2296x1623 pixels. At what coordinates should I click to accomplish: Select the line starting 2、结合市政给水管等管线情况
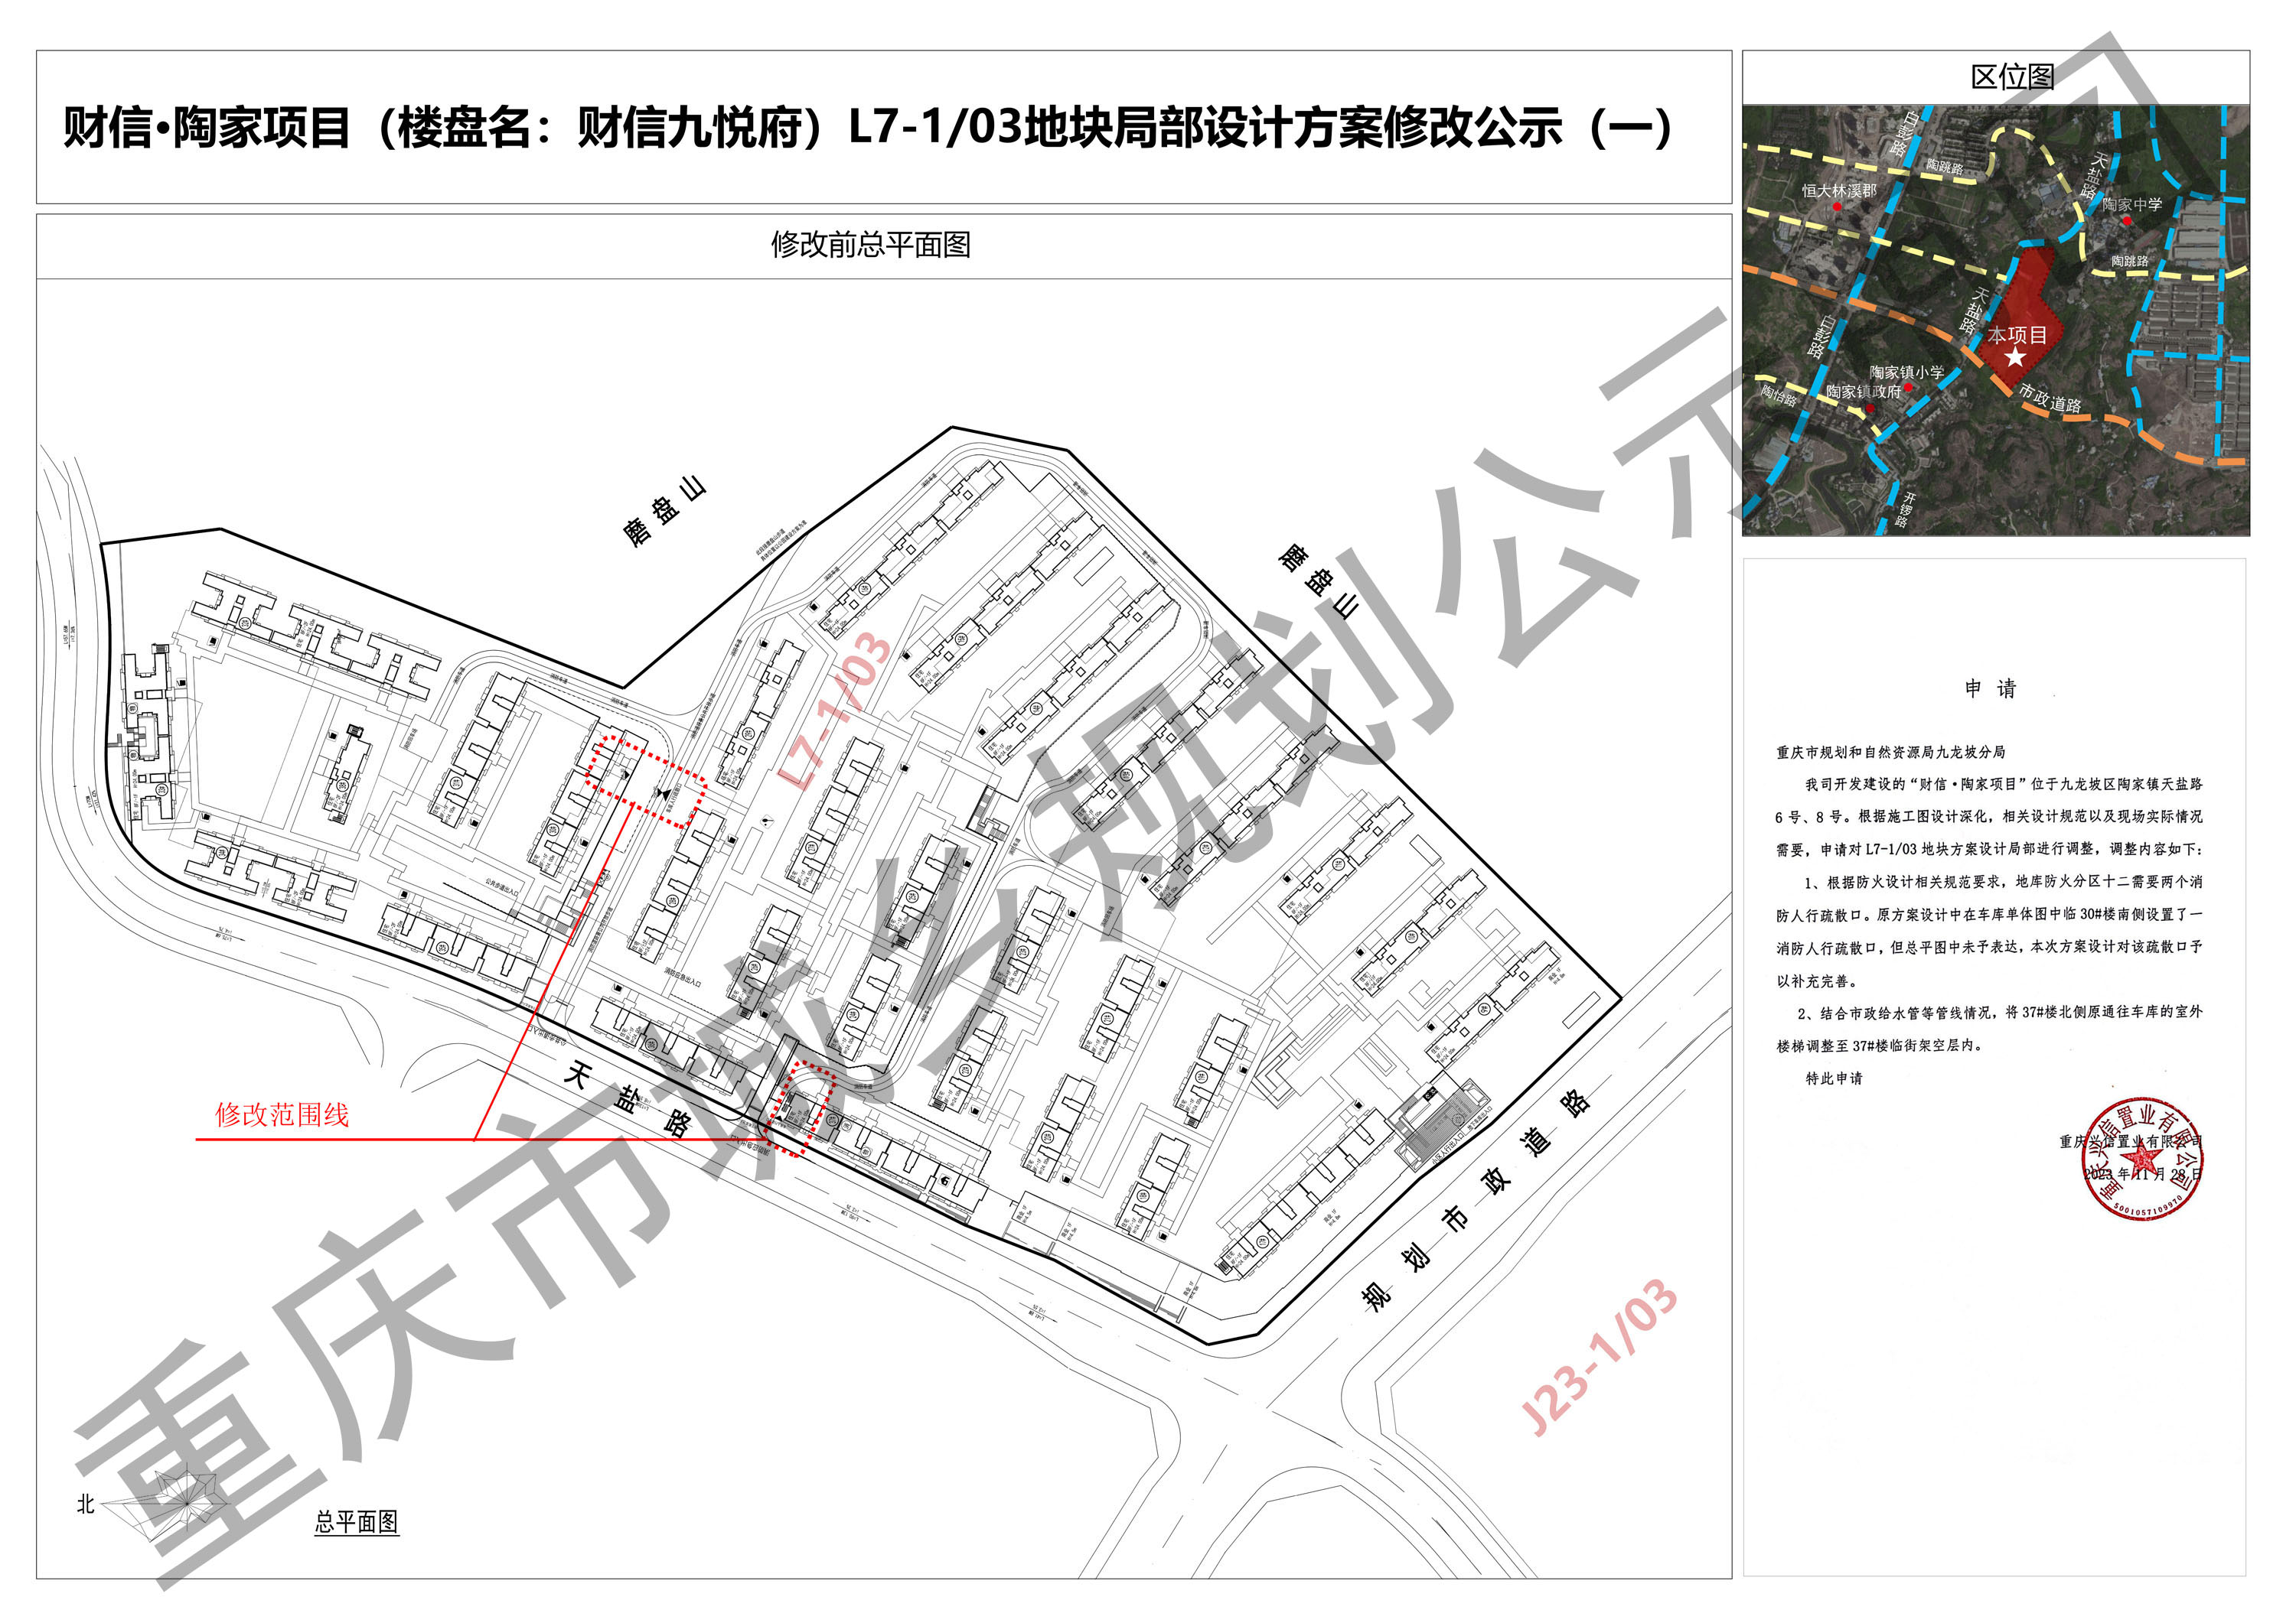(x=2000, y=1013)
